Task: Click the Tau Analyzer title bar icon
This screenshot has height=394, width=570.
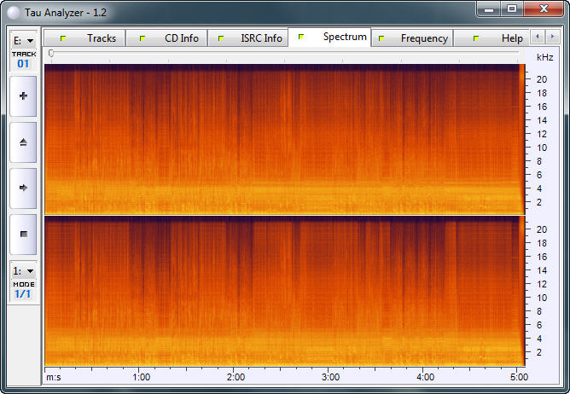Action: (13, 9)
